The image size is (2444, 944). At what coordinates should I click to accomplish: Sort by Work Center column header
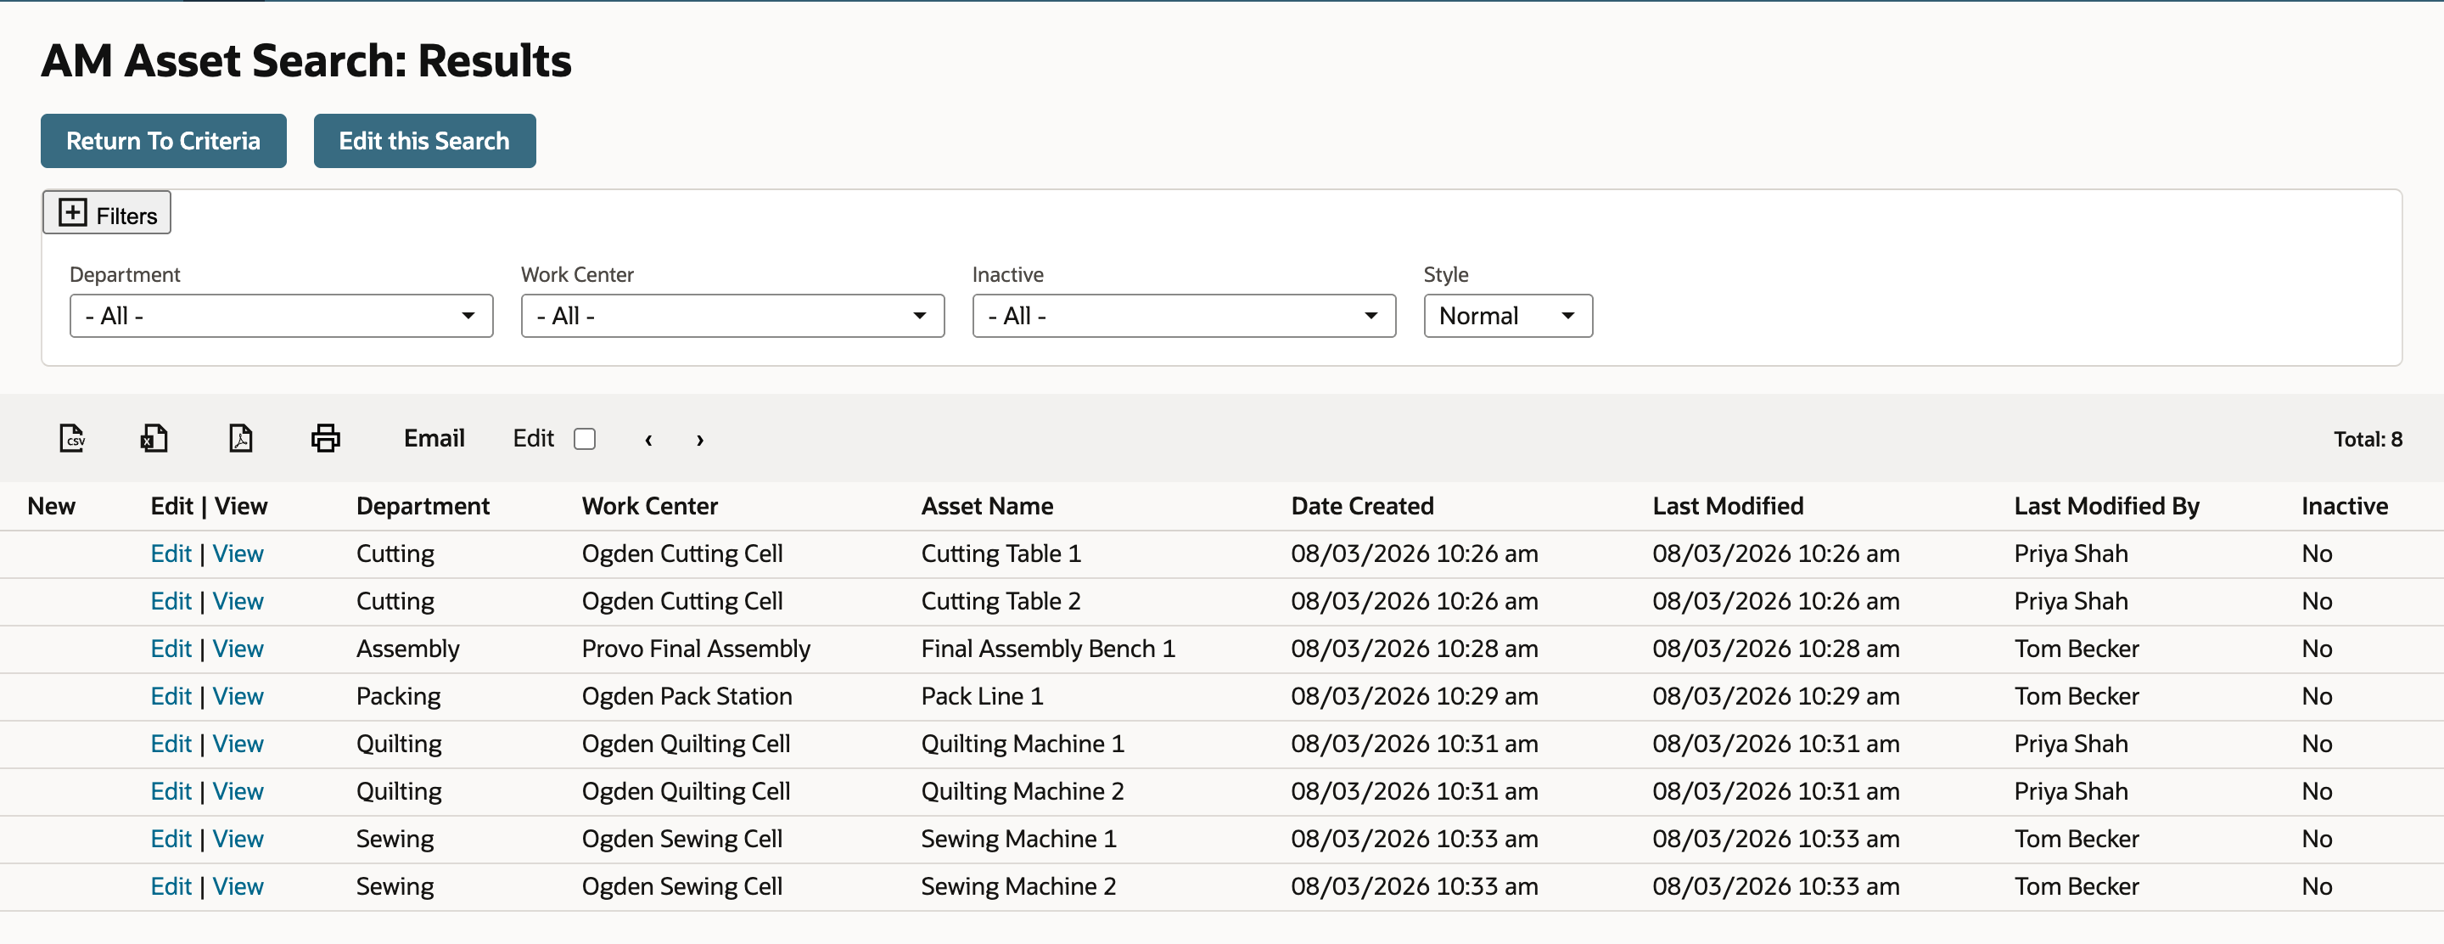point(650,507)
